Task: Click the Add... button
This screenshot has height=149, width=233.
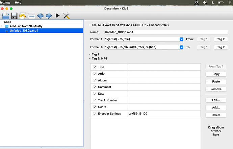Action: pos(216,107)
